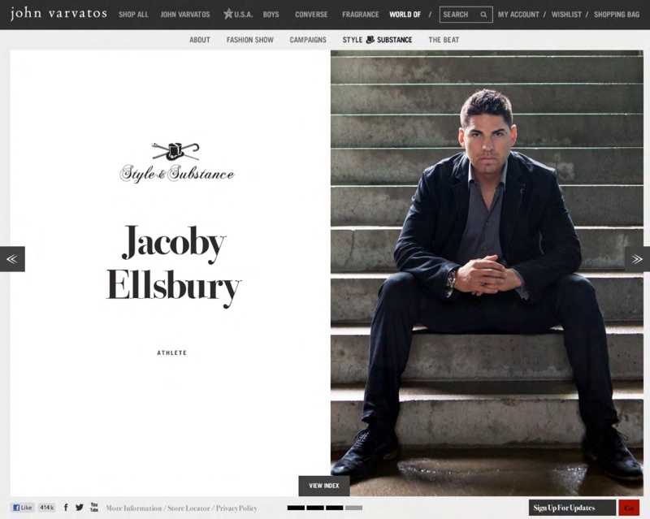
Task: Click the 414k like count
Action: click(x=47, y=508)
